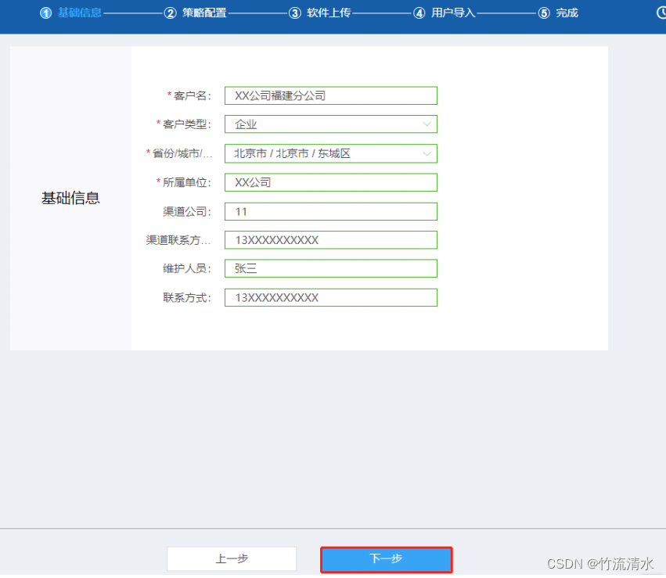Focus the 客户名 input field

click(x=331, y=95)
